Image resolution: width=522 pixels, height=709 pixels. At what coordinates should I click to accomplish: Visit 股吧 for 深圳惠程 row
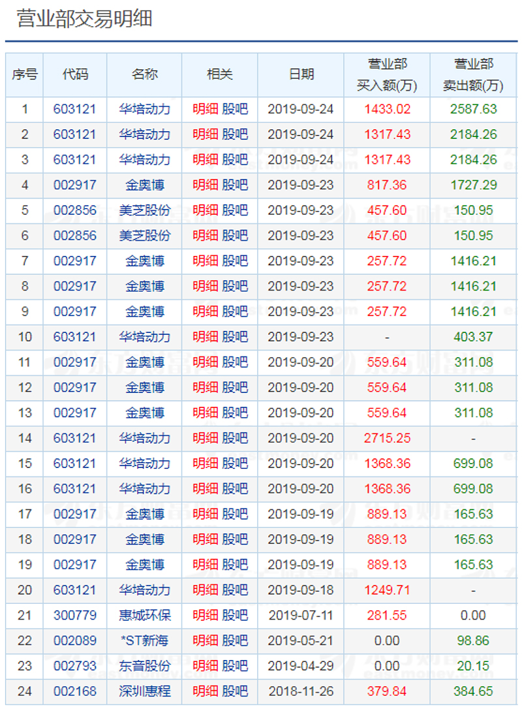pos(235,691)
